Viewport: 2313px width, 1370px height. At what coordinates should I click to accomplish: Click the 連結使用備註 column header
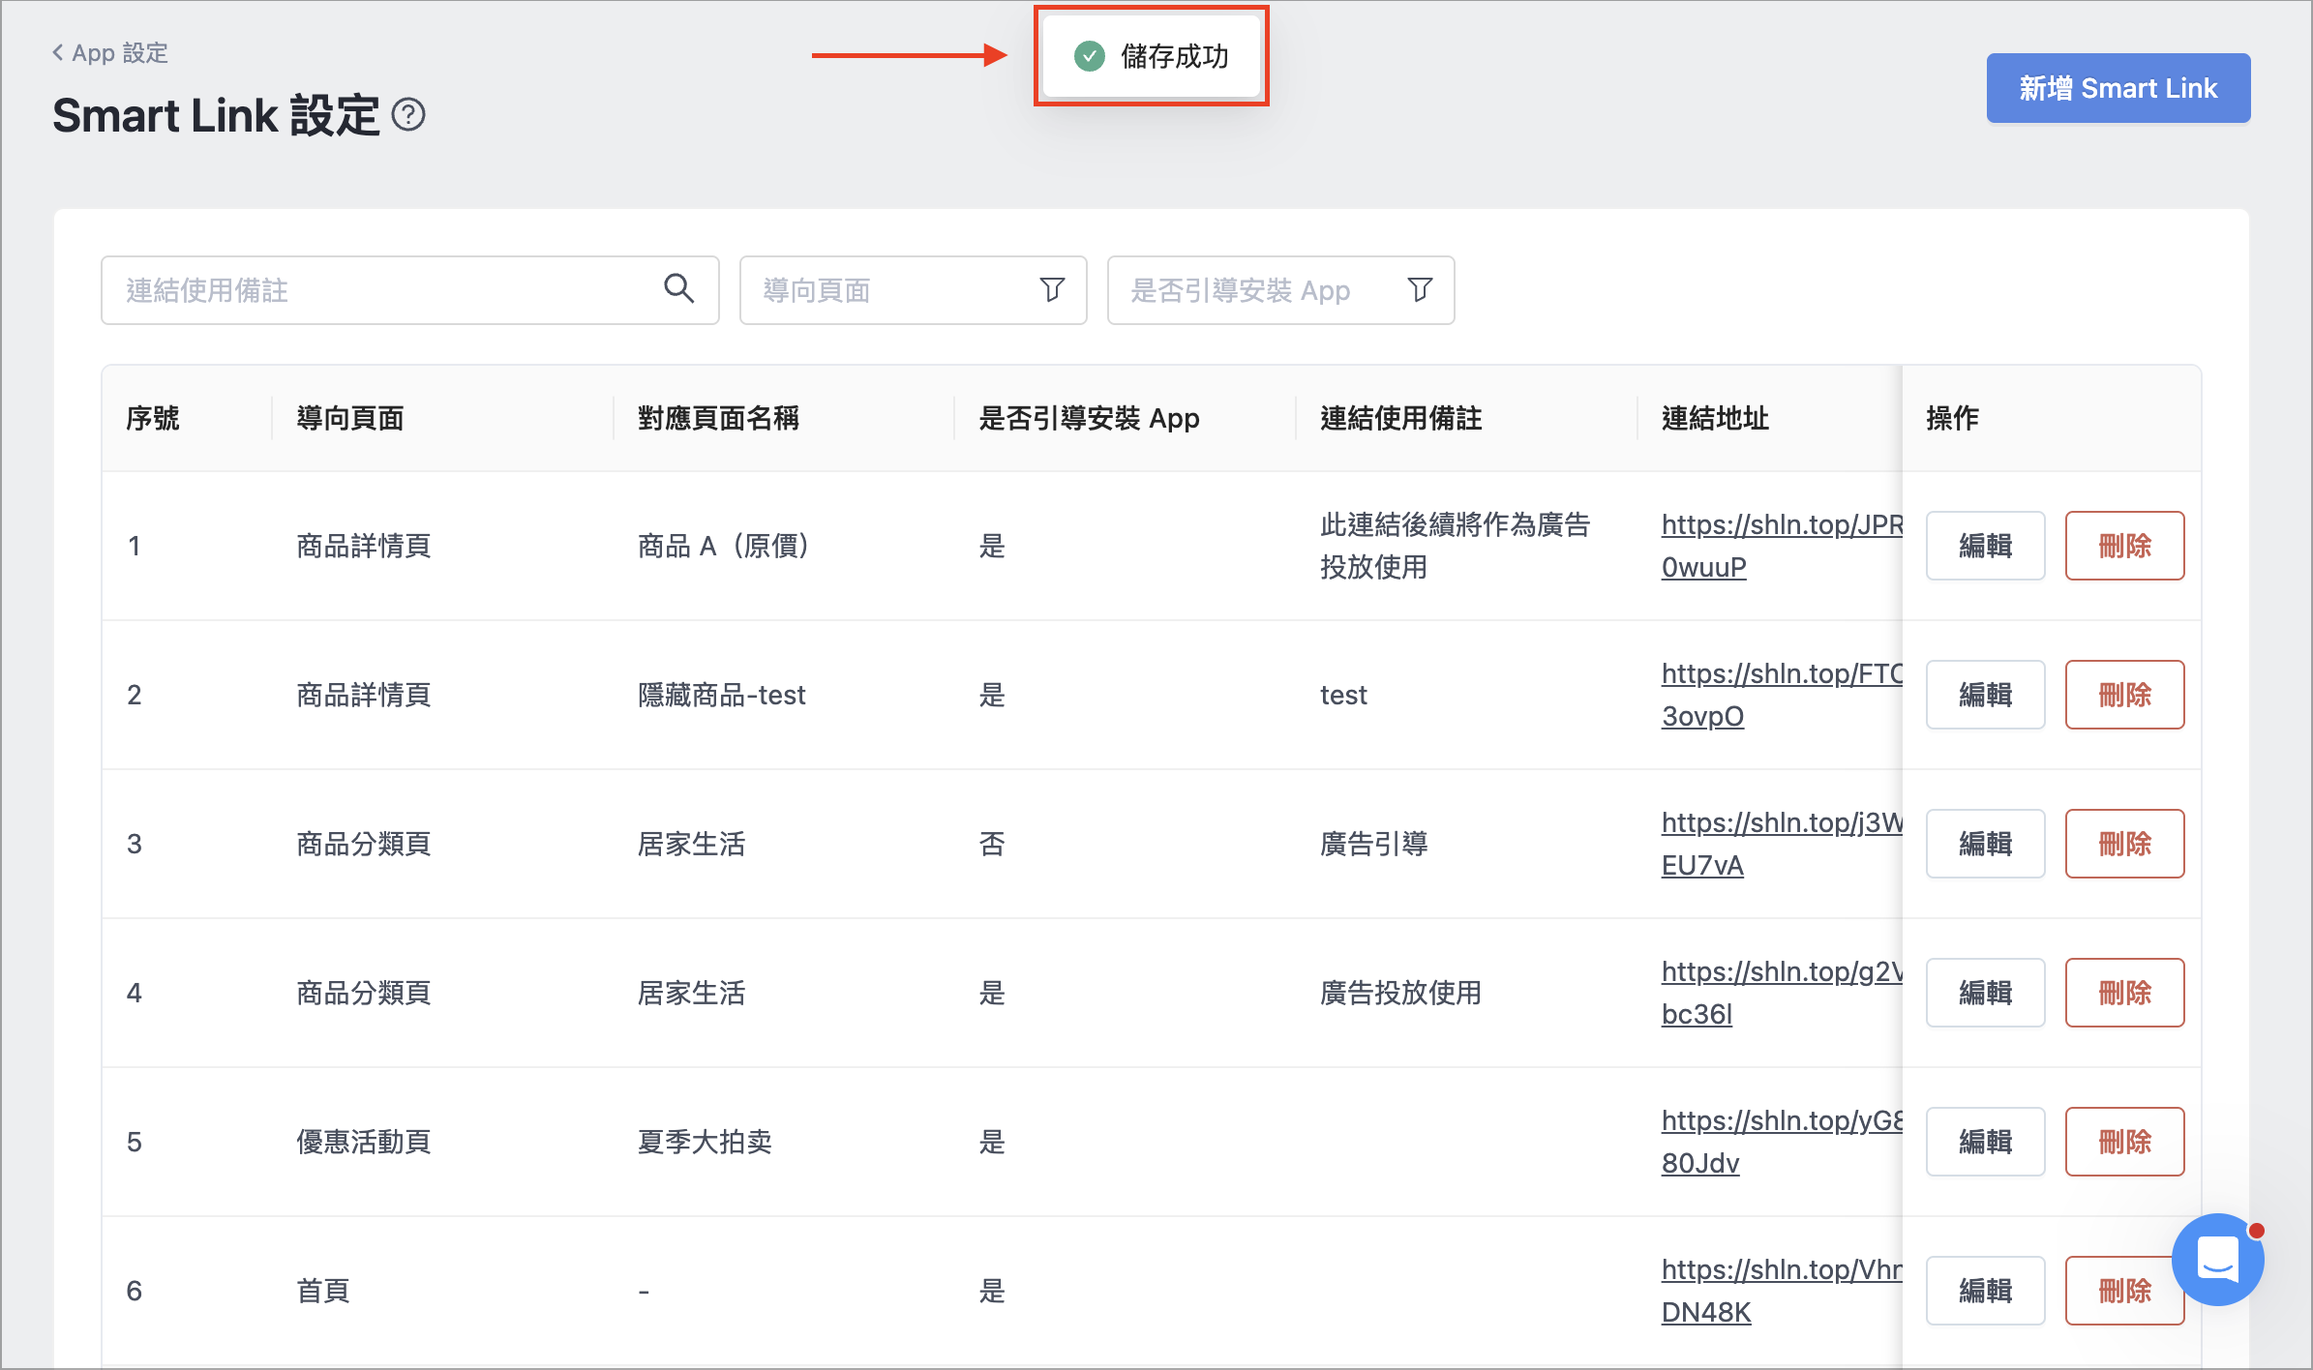click(1400, 418)
